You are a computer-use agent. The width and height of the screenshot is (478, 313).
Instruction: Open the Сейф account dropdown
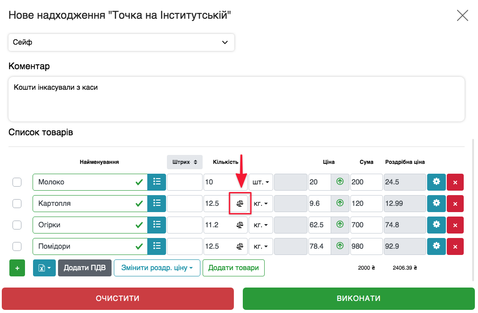pos(121,42)
